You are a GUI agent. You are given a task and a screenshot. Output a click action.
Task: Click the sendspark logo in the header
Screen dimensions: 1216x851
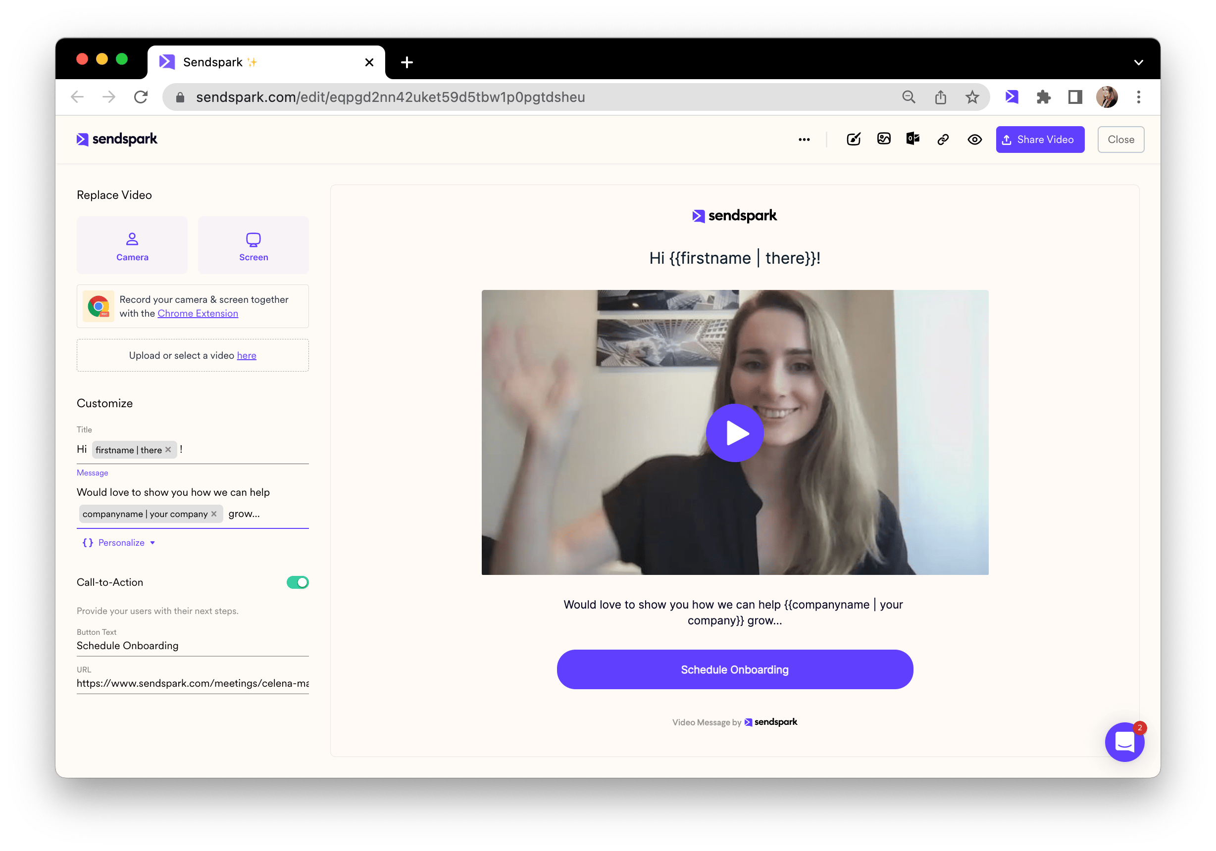tap(117, 139)
